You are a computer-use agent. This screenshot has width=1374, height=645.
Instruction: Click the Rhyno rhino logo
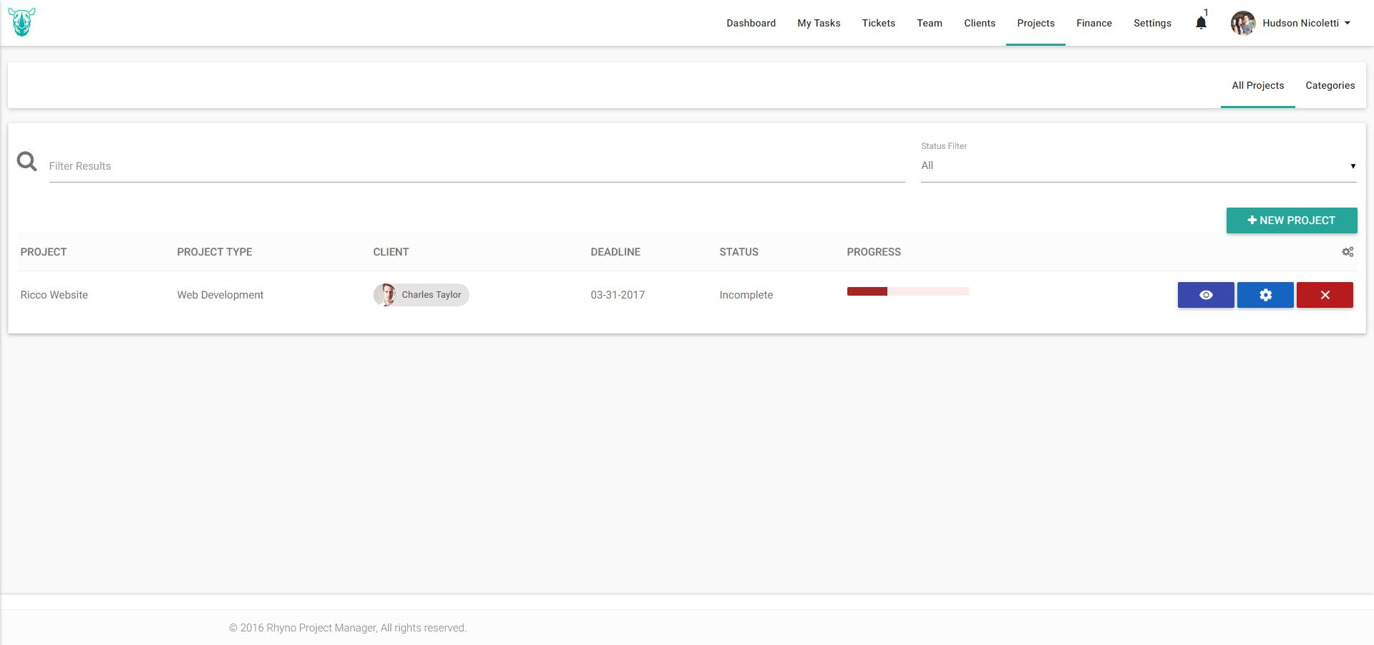point(22,22)
